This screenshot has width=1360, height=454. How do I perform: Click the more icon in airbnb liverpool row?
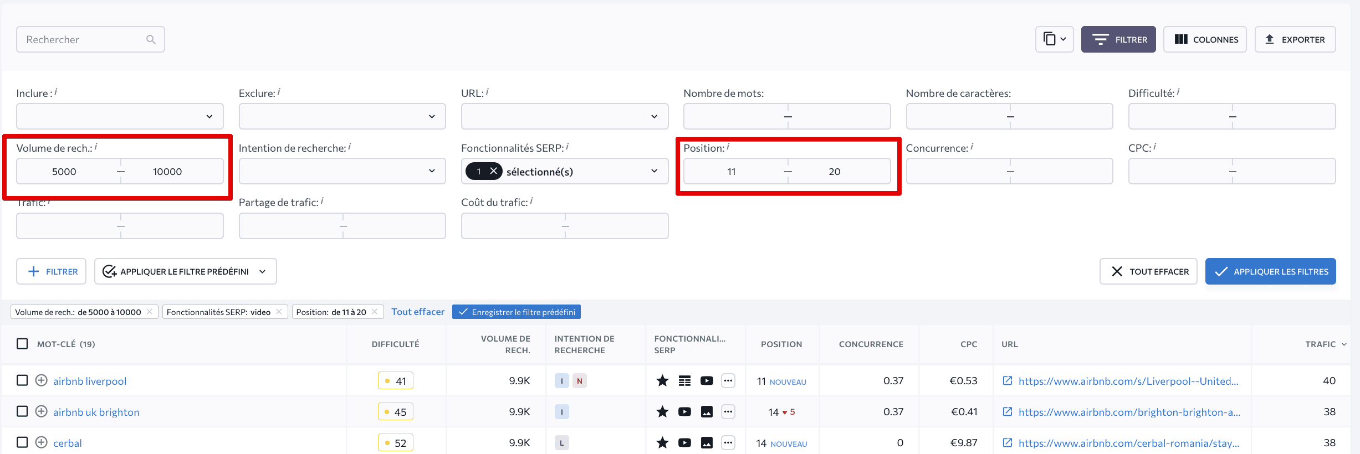click(728, 380)
